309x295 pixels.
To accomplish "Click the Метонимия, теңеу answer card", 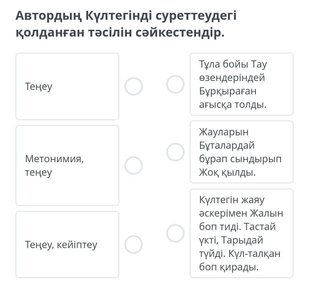I will tap(67, 165).
